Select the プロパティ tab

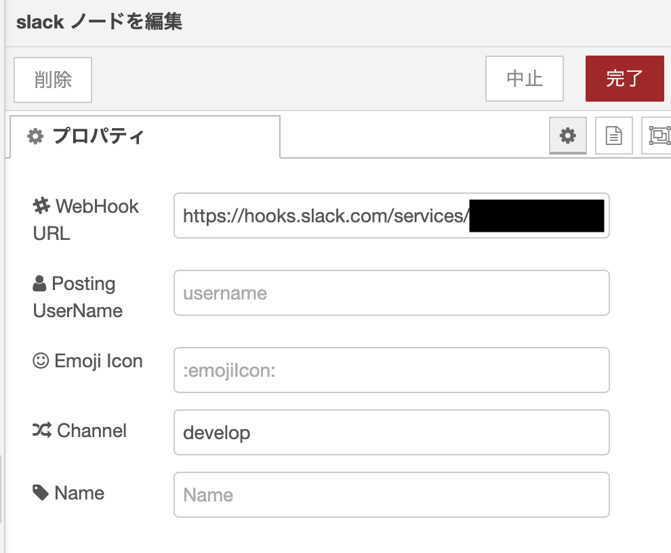[x=145, y=137]
